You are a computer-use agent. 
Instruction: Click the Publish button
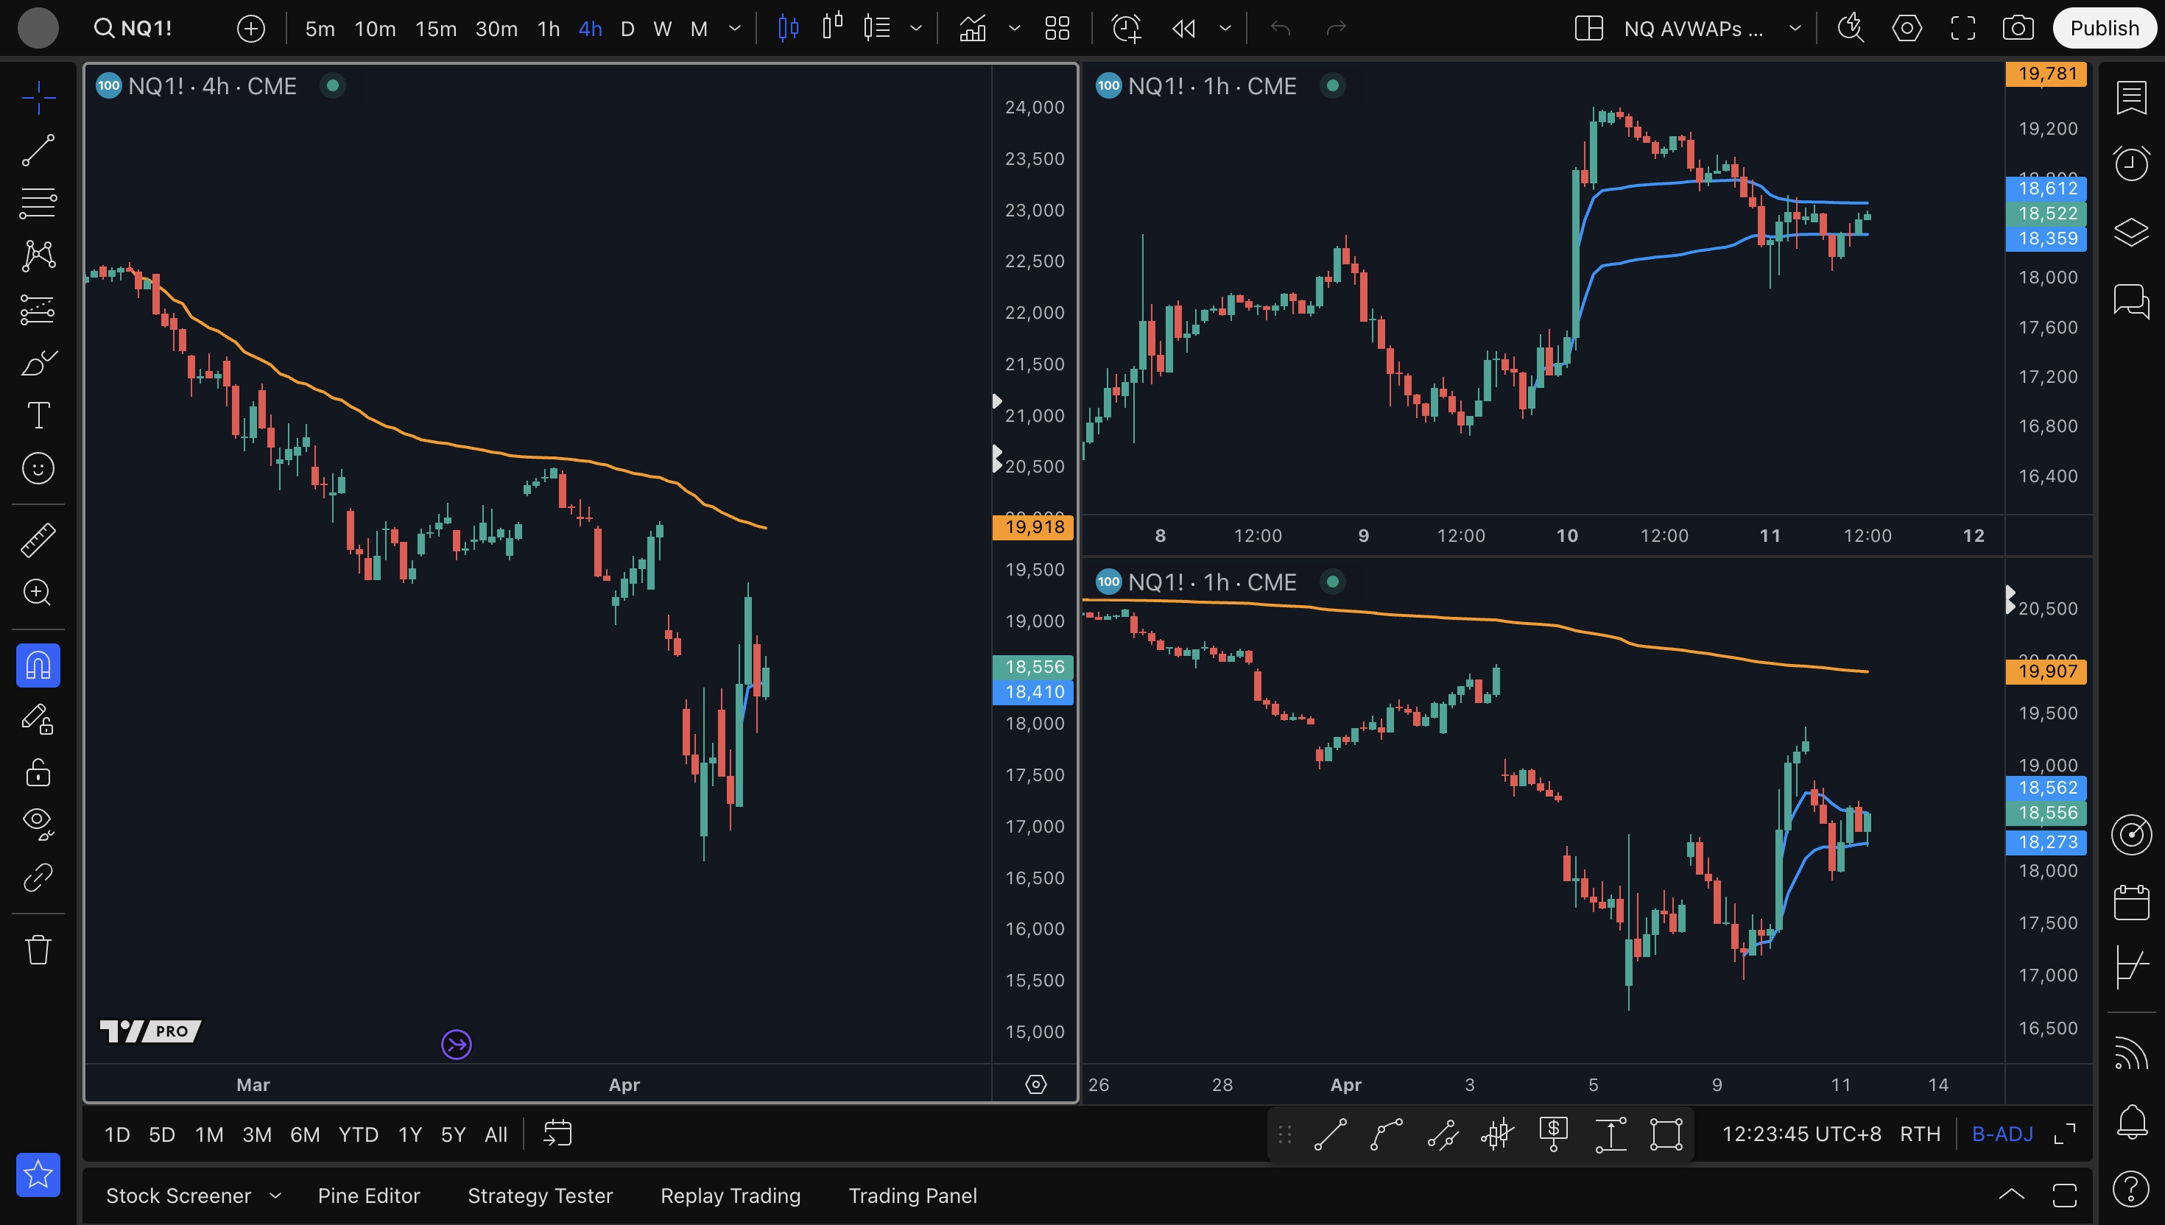pos(2104,29)
